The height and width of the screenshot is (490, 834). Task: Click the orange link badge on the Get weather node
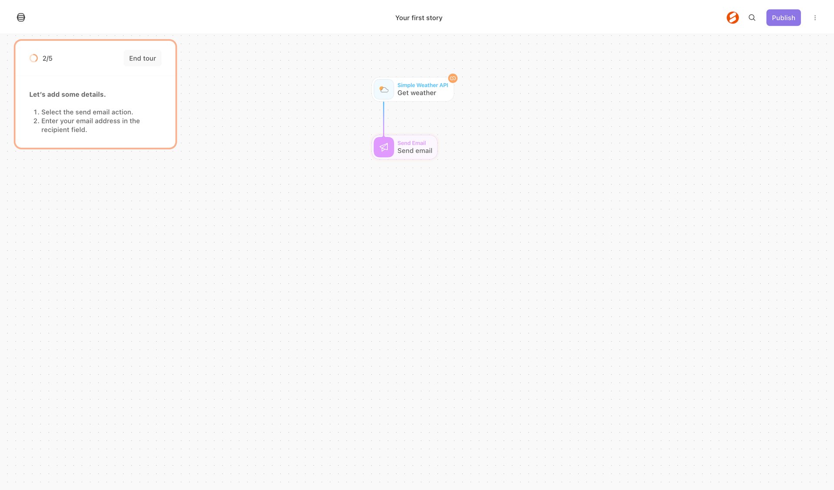pos(453,79)
